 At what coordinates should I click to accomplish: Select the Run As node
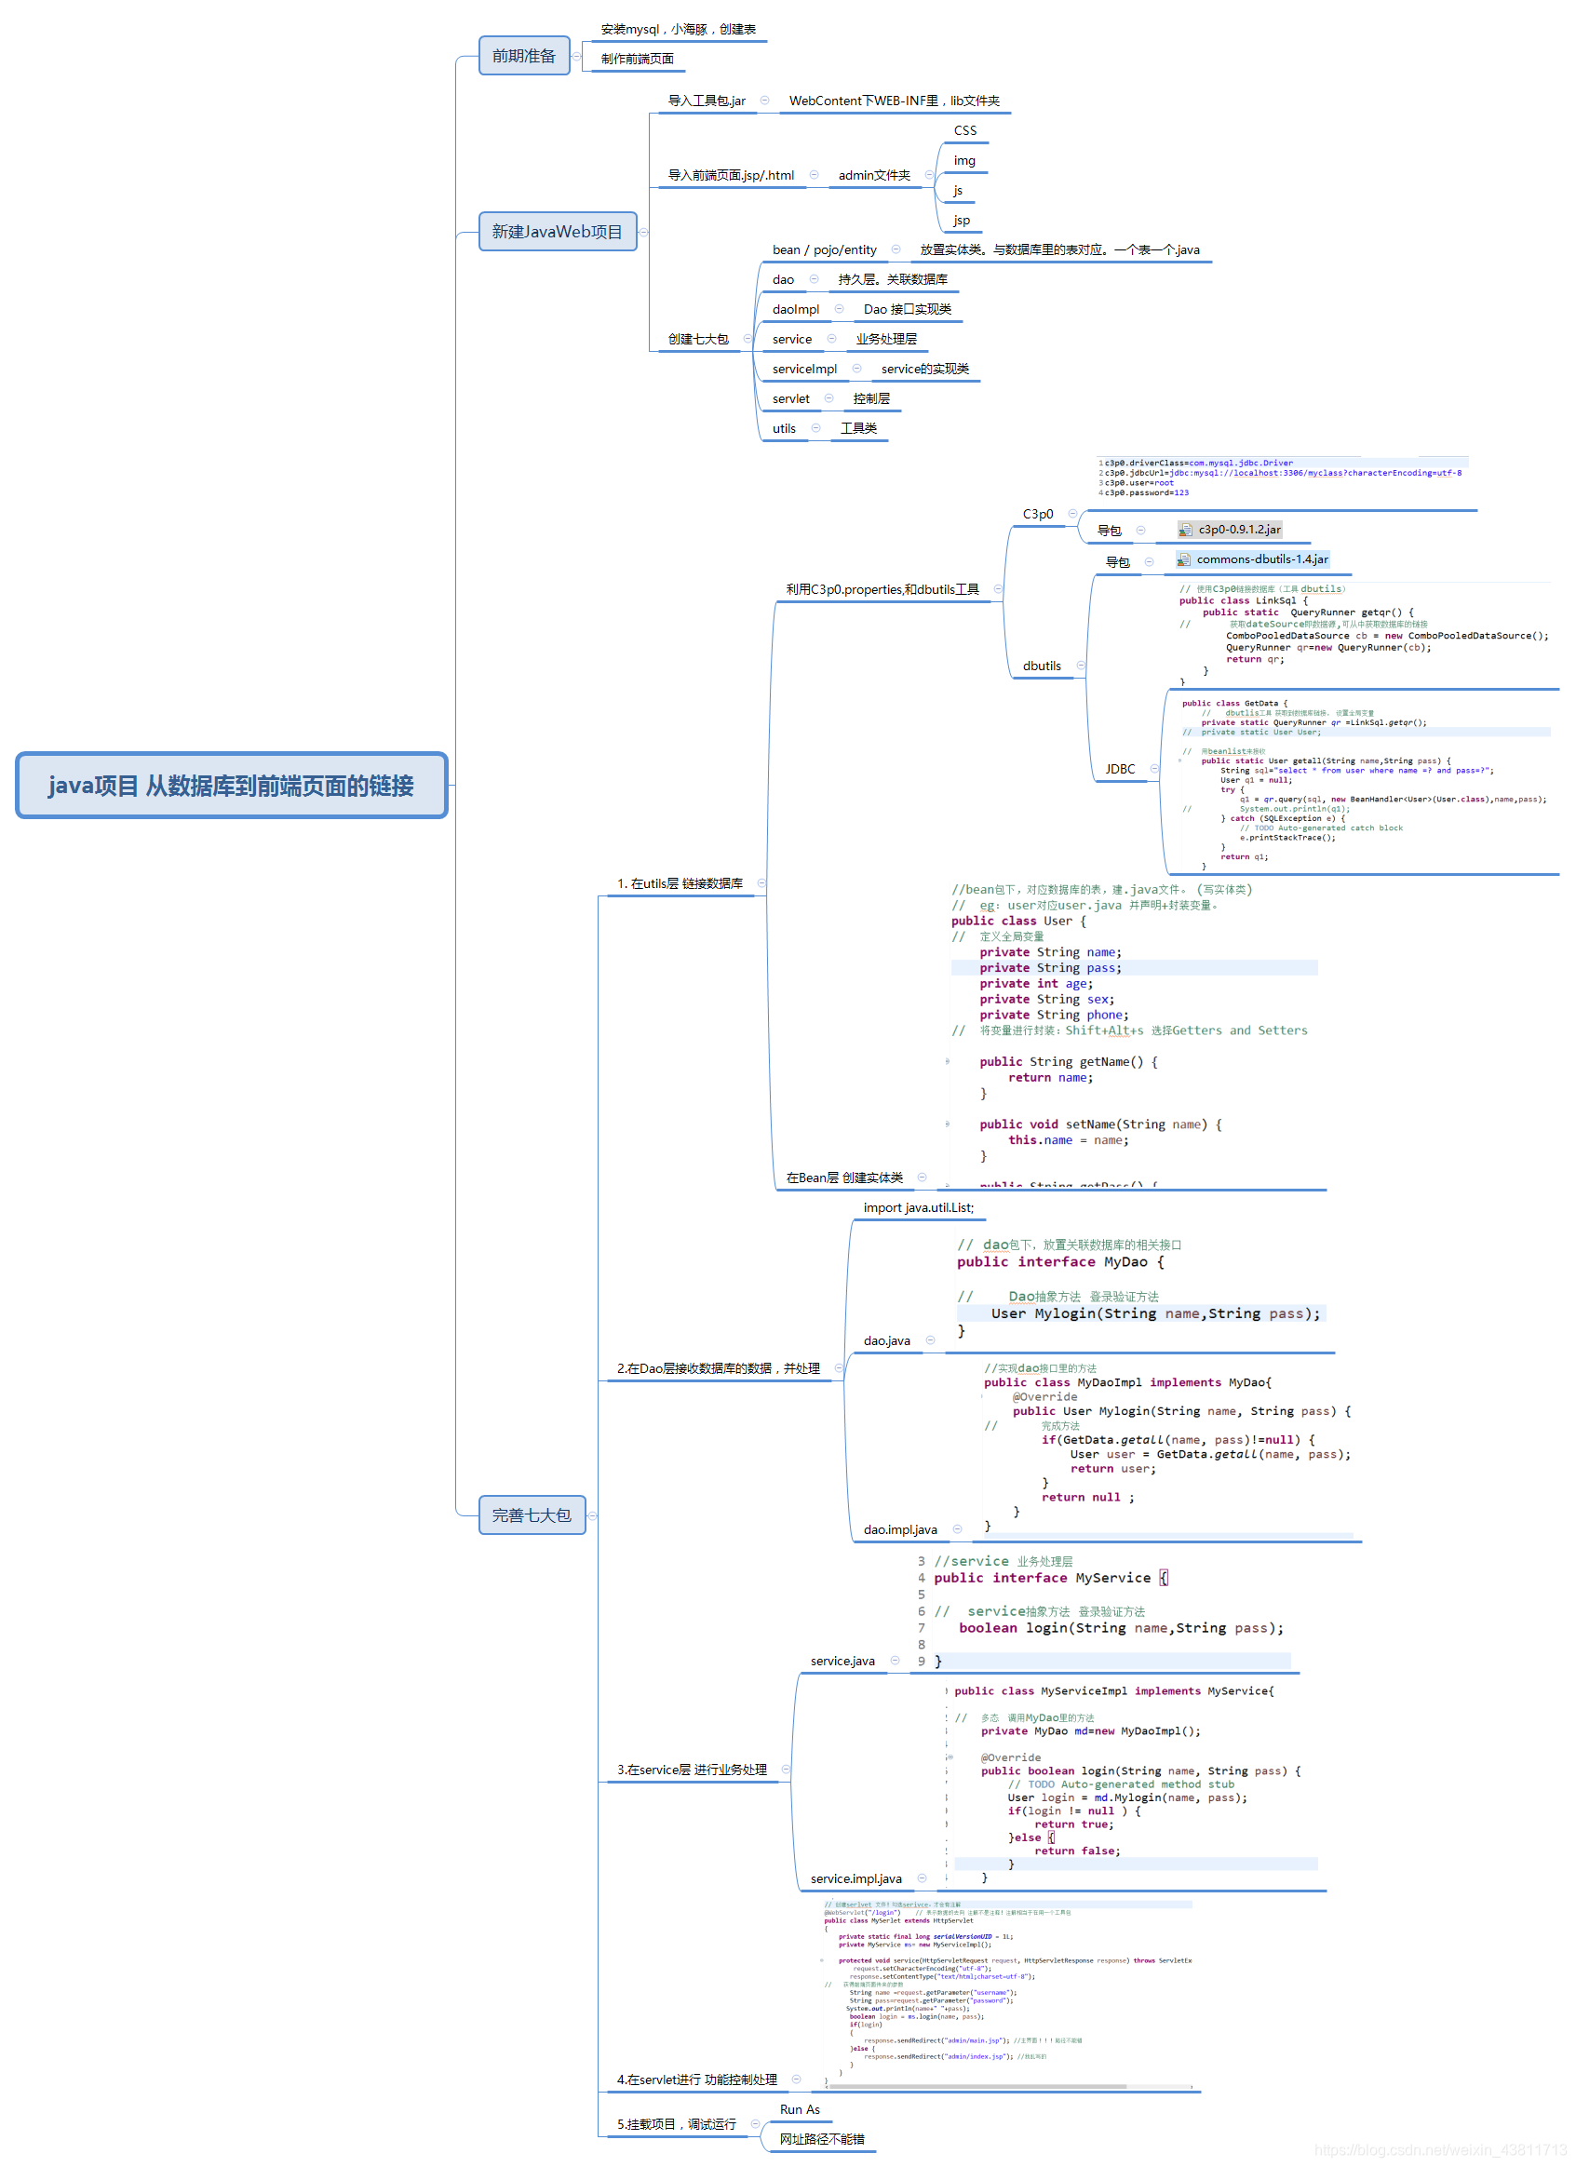799,2109
